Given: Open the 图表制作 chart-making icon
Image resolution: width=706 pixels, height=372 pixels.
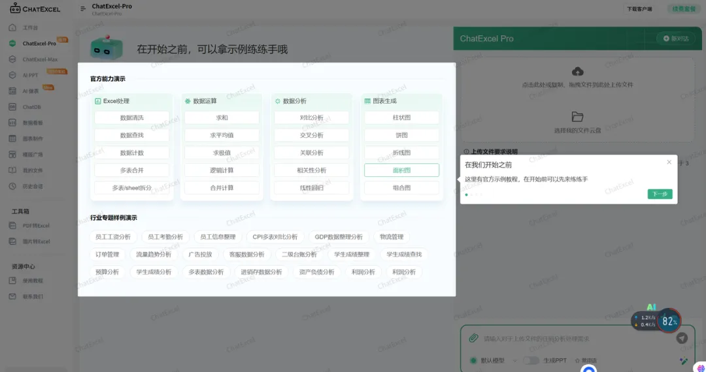Looking at the screenshot, I should 12,138.
